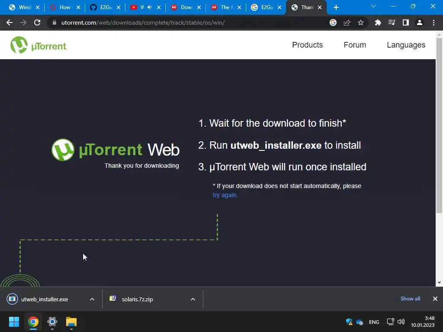Reload the current page

[x=37, y=22]
